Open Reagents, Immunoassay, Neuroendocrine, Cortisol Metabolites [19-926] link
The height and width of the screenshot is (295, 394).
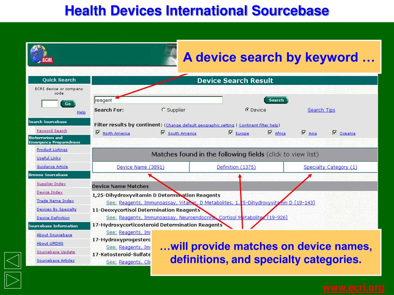click(203, 217)
